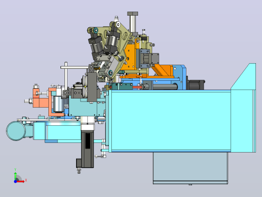Select the gray cabinet beneath the cyan base

(190, 168)
